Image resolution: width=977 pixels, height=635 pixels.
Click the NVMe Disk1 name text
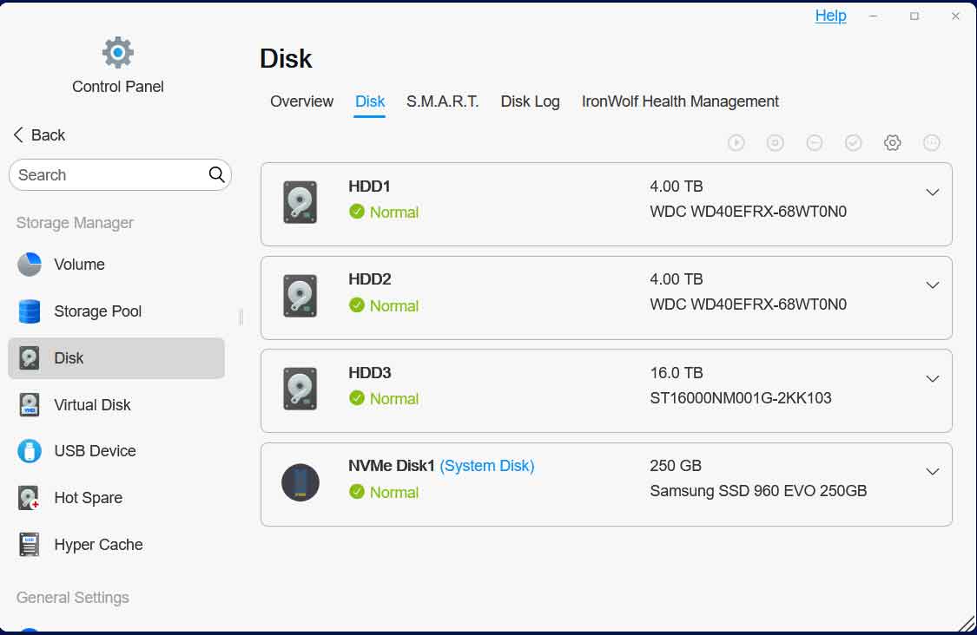(x=391, y=466)
